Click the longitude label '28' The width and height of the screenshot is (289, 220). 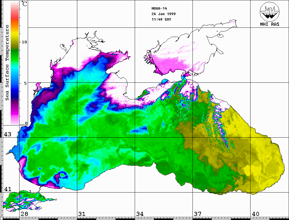click(x=24, y=214)
